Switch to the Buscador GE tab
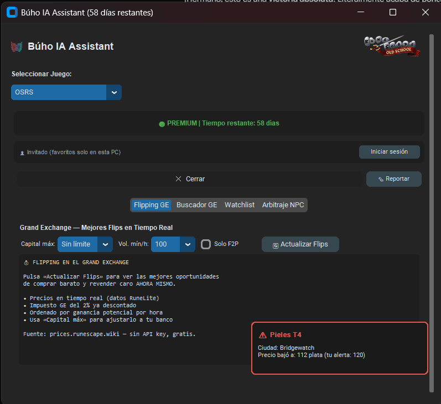The image size is (441, 404). (x=196, y=205)
